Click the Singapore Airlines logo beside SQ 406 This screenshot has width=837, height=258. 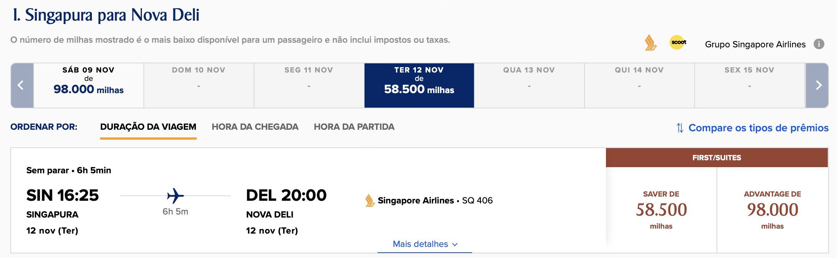tap(370, 200)
